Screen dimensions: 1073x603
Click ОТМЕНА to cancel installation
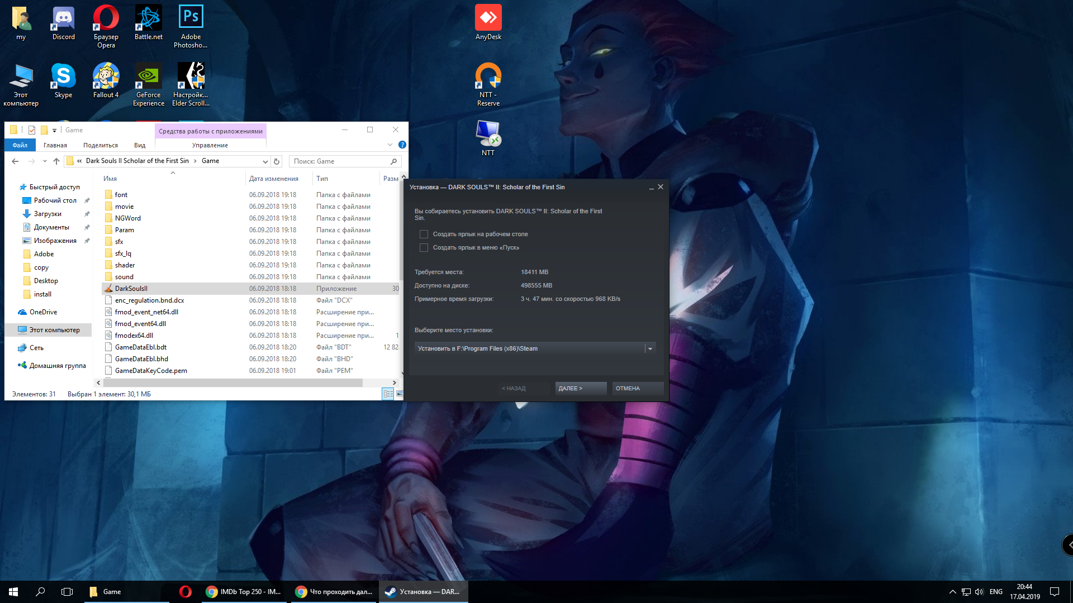tap(638, 389)
